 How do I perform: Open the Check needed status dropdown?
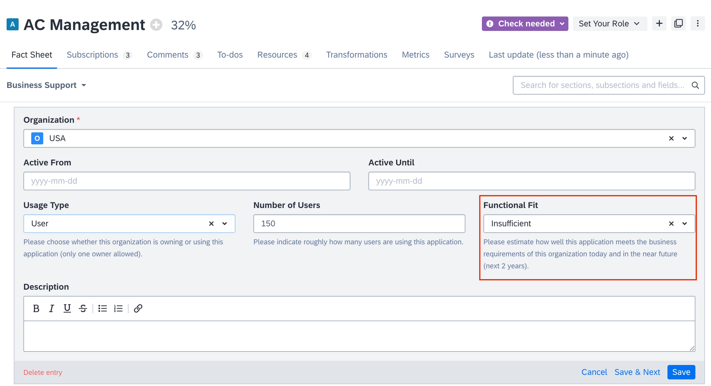coord(525,24)
